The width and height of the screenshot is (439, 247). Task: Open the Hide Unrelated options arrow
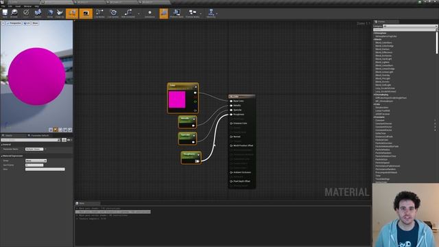[x=139, y=14]
